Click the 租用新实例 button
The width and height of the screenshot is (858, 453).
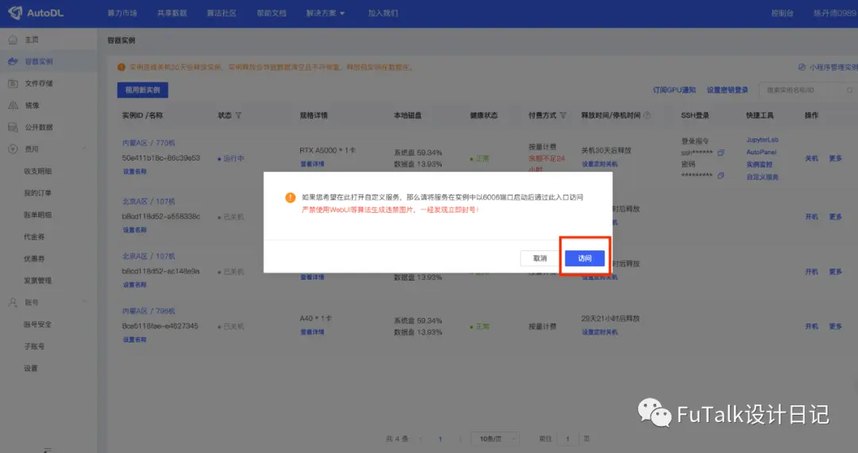pyautogui.click(x=142, y=90)
